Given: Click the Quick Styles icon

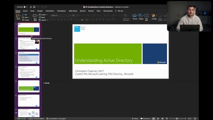Looking at the screenshot, I should pos(160,16).
